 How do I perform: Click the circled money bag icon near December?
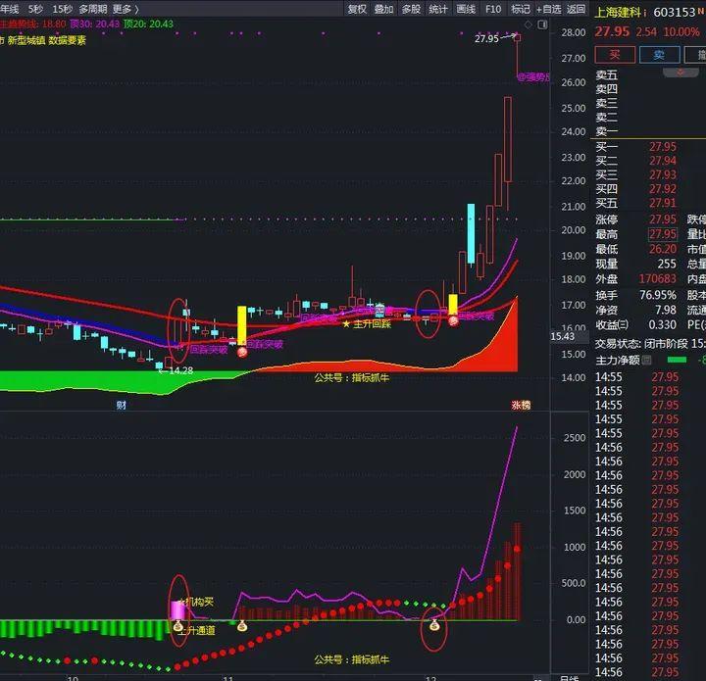[x=434, y=625]
